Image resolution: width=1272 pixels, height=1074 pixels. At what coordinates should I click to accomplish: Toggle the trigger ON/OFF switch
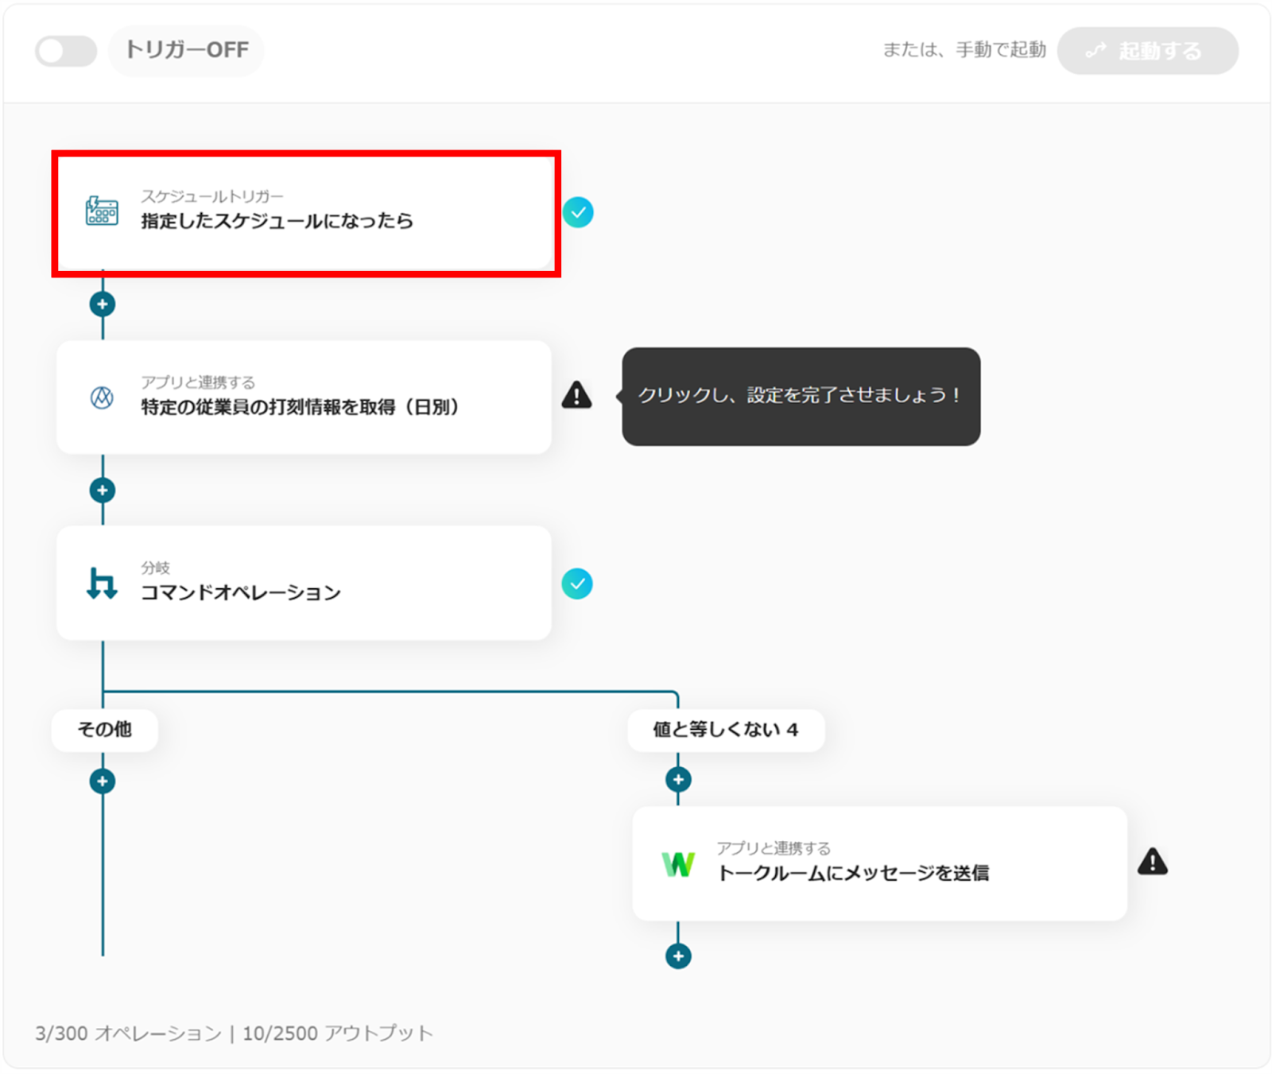point(66,51)
